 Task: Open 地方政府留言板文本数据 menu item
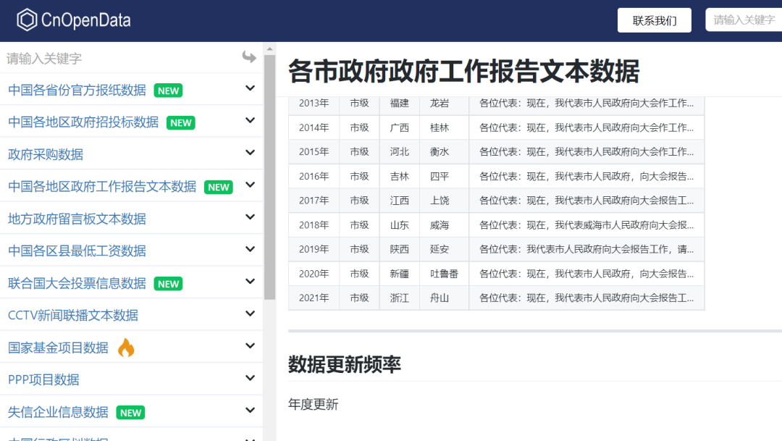coord(77,219)
